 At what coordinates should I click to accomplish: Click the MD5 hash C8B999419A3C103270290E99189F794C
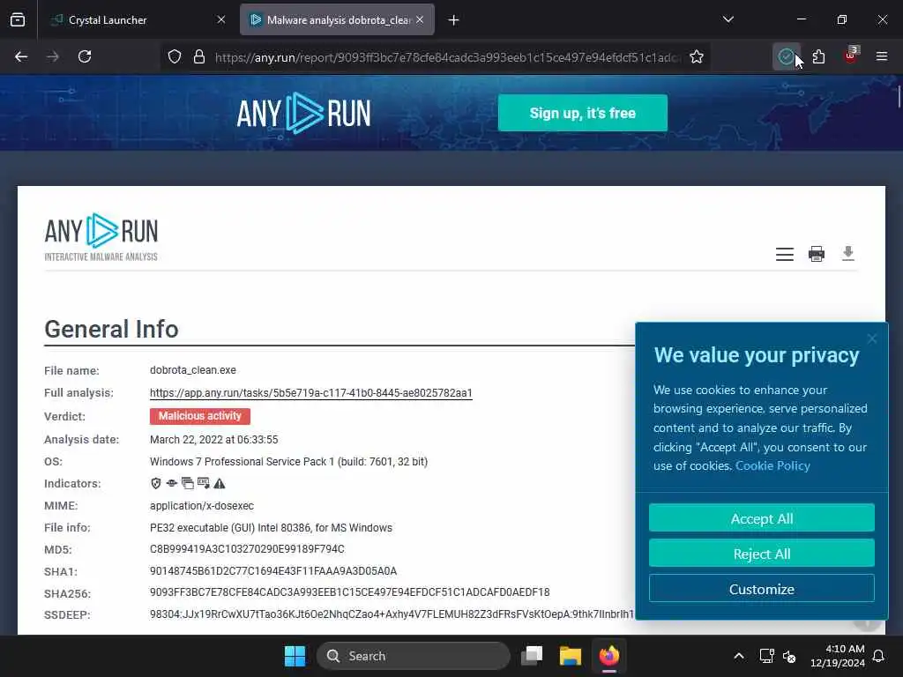tap(247, 549)
